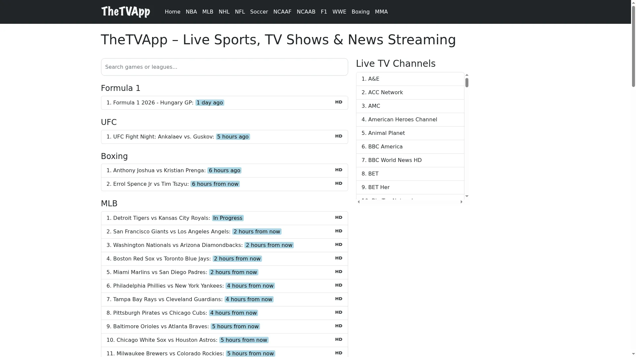Click channel list scroll-down arrow
Screen dimensions: 636x357
coord(467,196)
